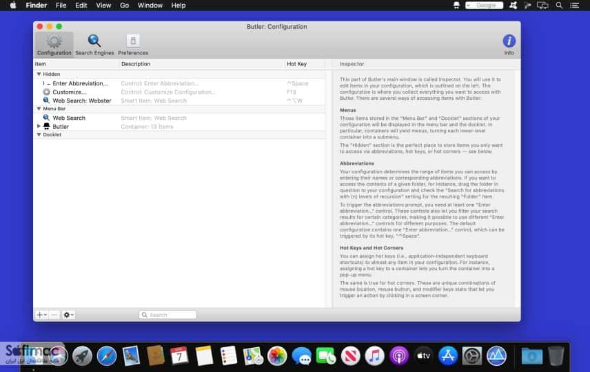
Task: Open FaceTime in the Dock
Action: tap(326, 355)
